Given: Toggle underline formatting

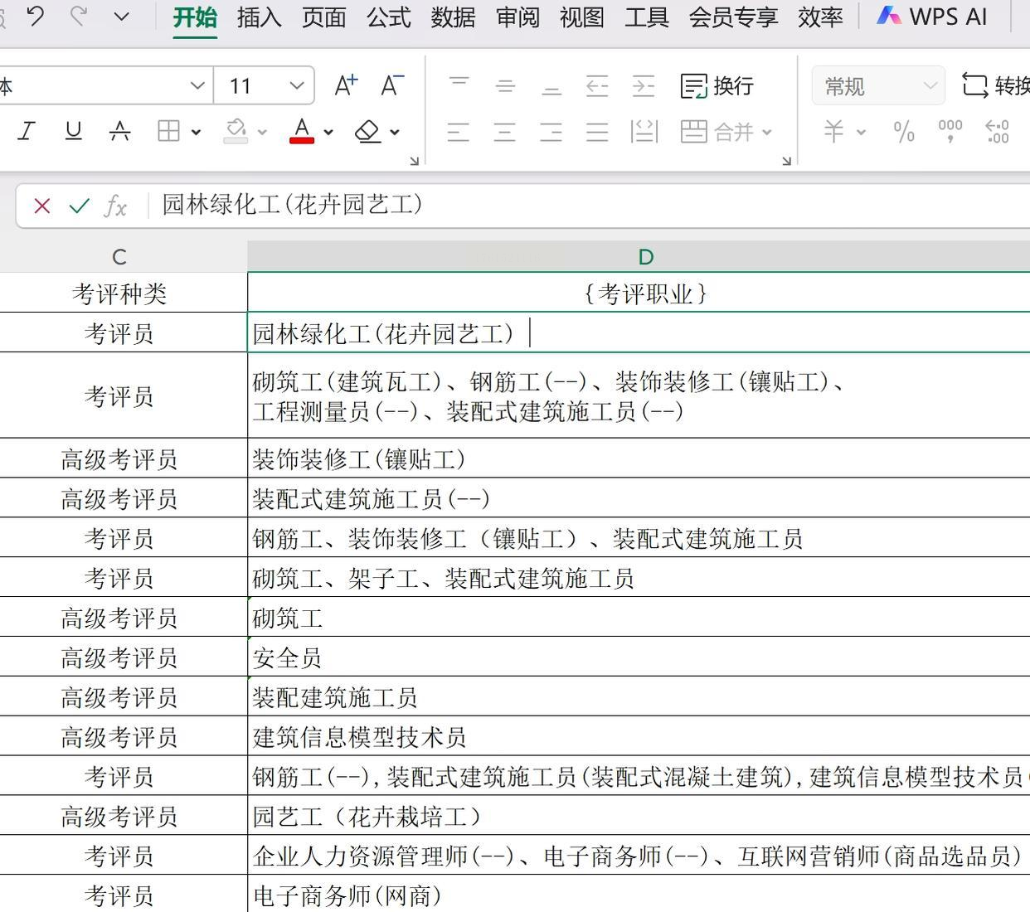Looking at the screenshot, I should pos(73,131).
